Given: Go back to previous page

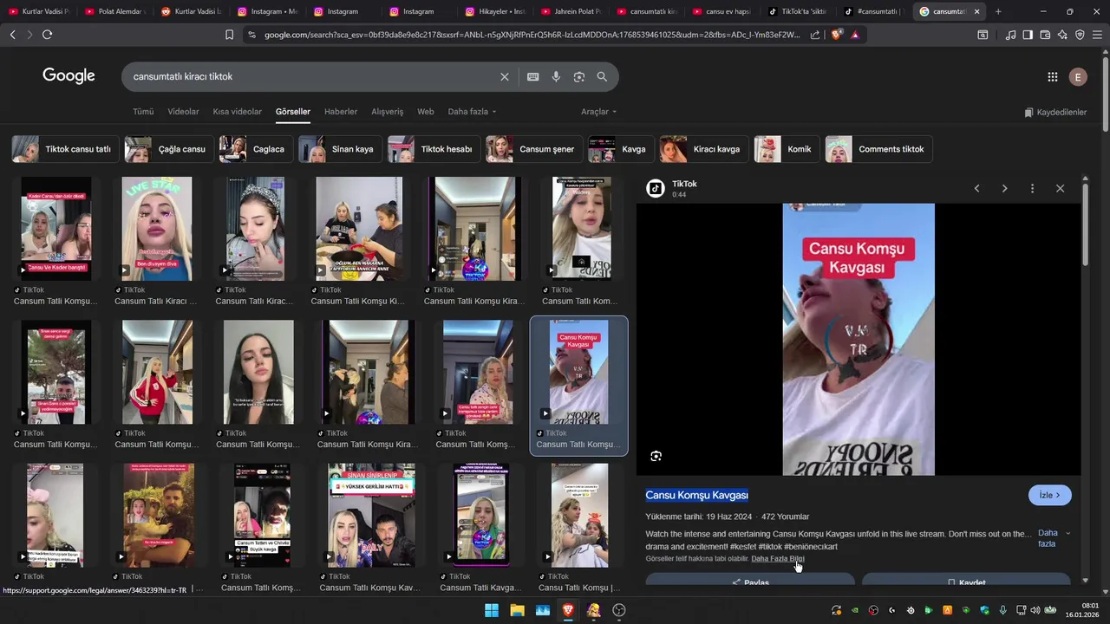Looking at the screenshot, I should 12,35.
